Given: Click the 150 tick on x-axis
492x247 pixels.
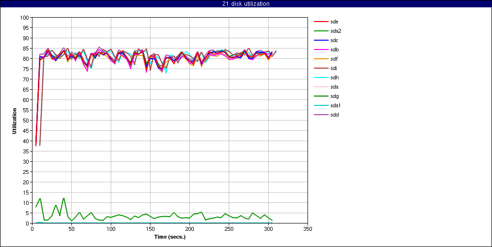Looking at the screenshot, I should click(150, 228).
